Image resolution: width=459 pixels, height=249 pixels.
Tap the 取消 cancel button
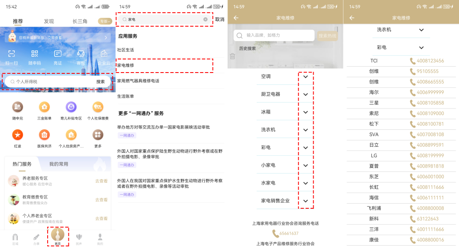click(219, 20)
